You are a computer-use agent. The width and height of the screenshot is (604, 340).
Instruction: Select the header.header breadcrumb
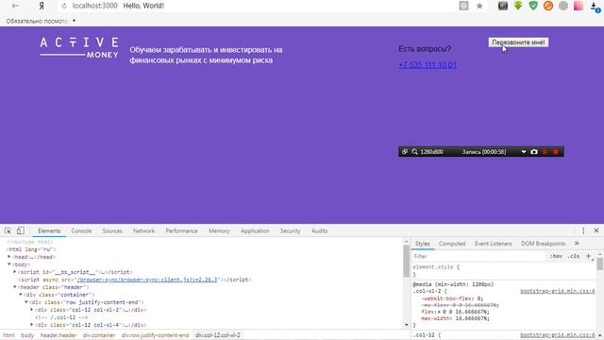(59, 335)
